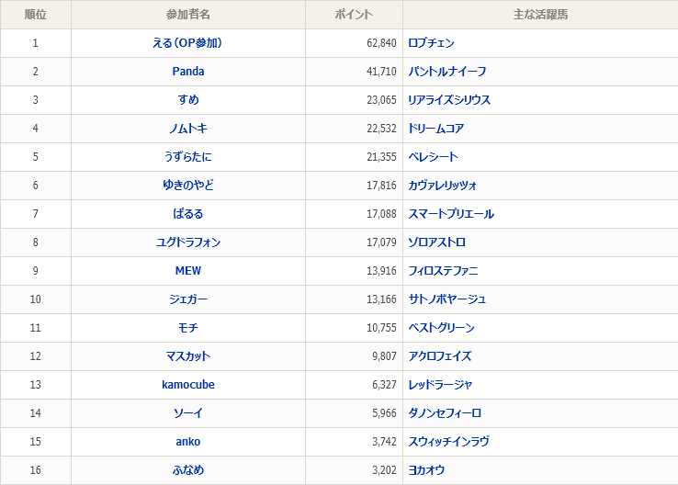The width and height of the screenshot is (678, 485).
Task: Open horse ダノンセフィーロ link
Action: click(x=445, y=413)
